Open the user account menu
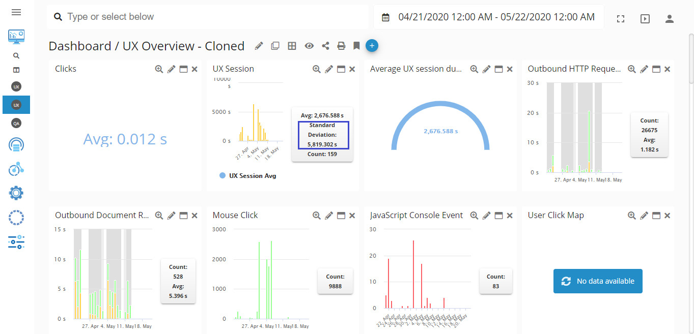 (669, 19)
